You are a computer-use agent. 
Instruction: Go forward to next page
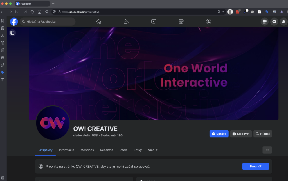click(10, 12)
